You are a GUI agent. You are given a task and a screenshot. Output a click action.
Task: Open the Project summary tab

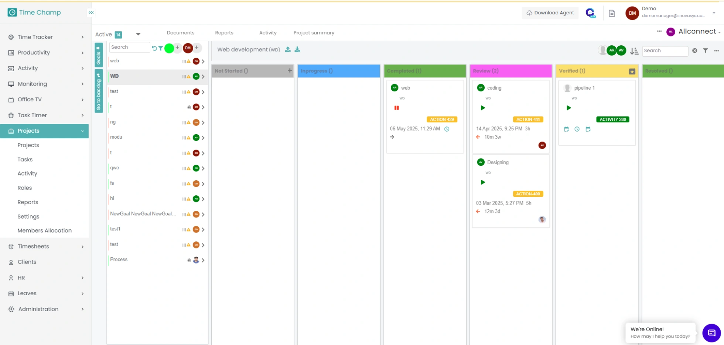click(314, 33)
